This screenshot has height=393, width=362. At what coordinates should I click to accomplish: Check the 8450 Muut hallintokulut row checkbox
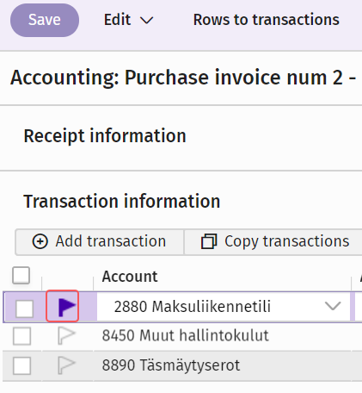click(x=21, y=336)
